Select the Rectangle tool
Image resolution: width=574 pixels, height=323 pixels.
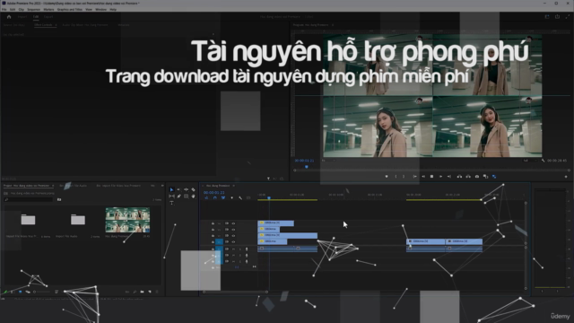(186, 196)
